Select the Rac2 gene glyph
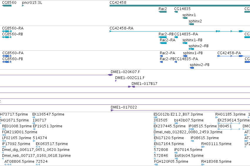The width and height of the screenshot is (250, 166). (163, 12)
